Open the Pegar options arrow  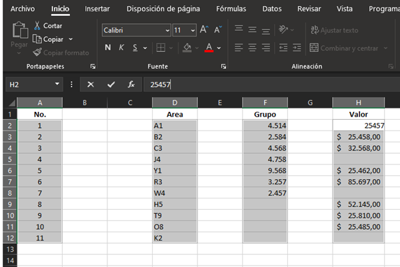tap(19, 53)
